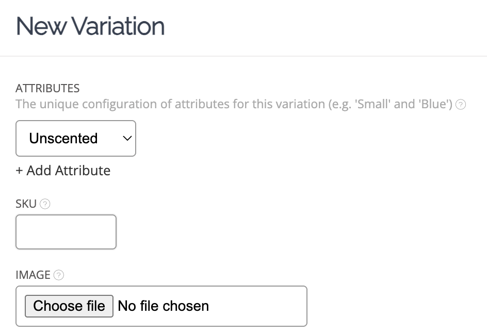The width and height of the screenshot is (487, 334).
Task: Click the SKU field label
Action: 26,204
